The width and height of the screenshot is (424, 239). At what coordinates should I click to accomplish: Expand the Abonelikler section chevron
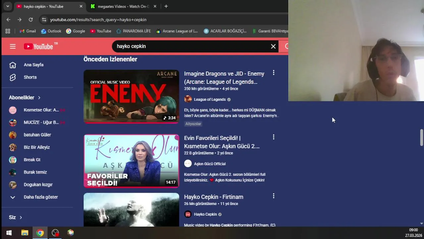[39, 98]
